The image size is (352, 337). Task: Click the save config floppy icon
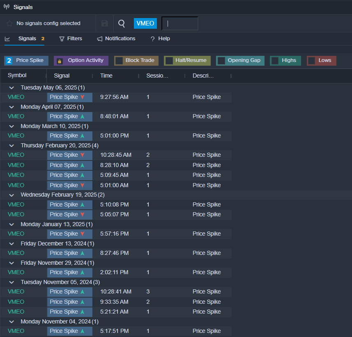click(x=105, y=23)
